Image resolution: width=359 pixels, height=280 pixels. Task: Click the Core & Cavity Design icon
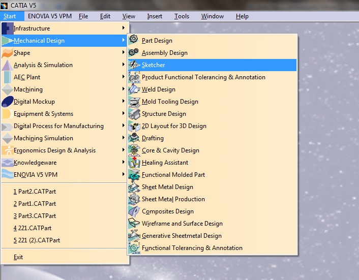(x=134, y=150)
